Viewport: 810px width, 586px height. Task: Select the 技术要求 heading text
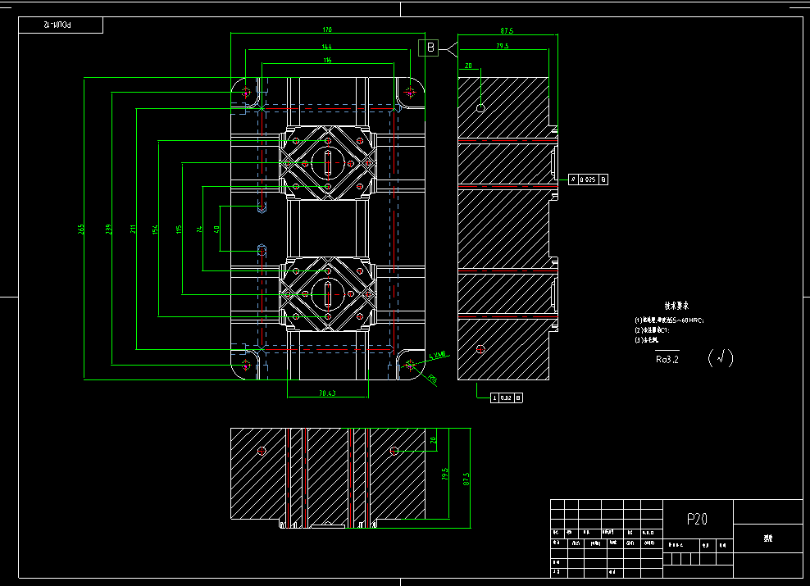click(x=676, y=306)
